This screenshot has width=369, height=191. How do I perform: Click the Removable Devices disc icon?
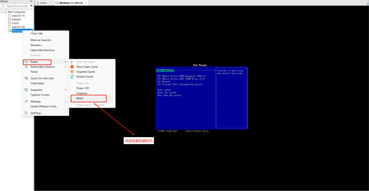click(x=26, y=67)
